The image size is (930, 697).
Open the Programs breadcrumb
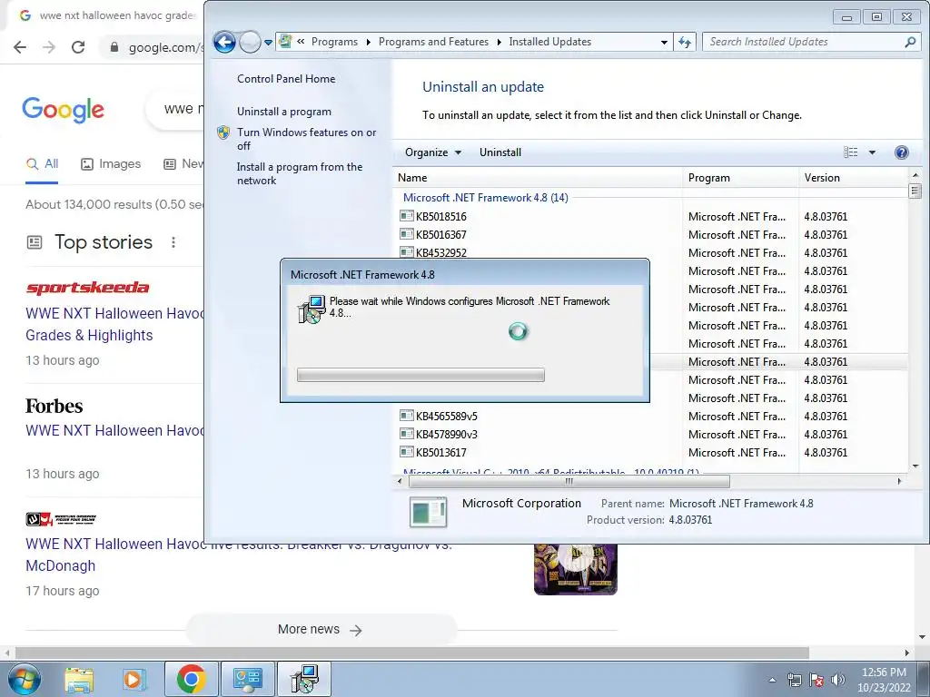tap(334, 42)
